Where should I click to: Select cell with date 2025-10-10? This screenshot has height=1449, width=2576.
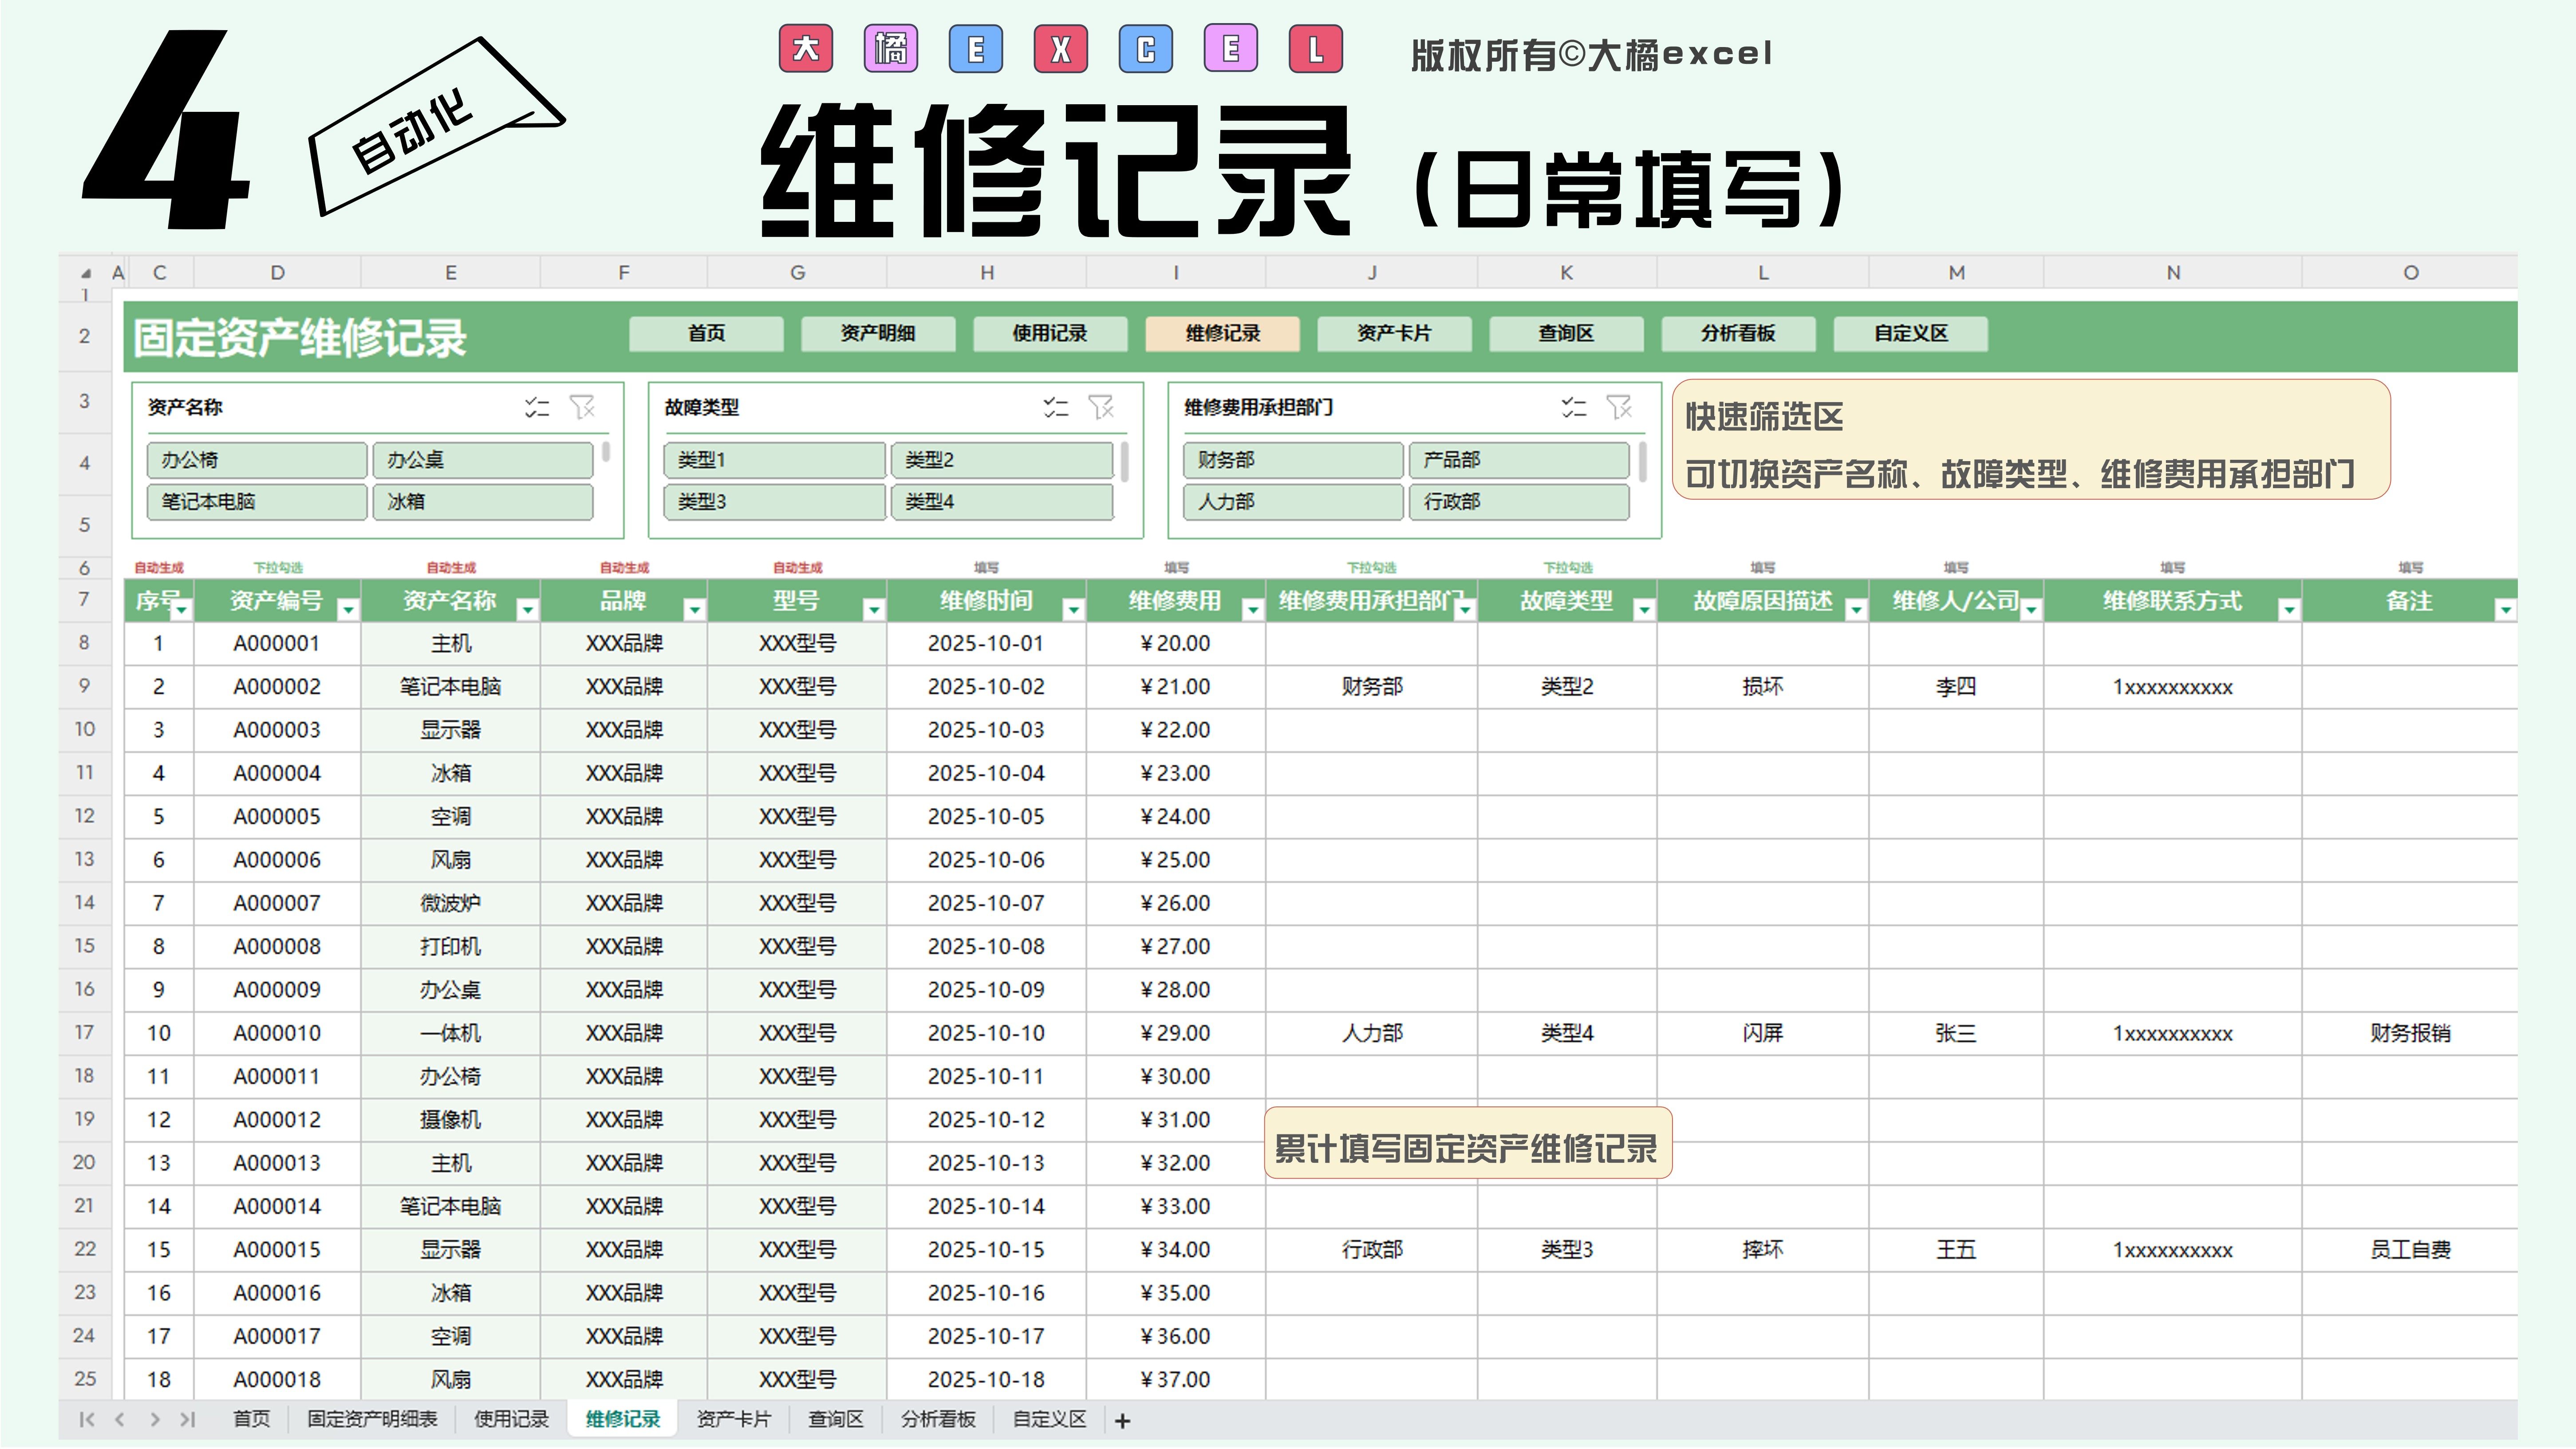(x=985, y=1034)
